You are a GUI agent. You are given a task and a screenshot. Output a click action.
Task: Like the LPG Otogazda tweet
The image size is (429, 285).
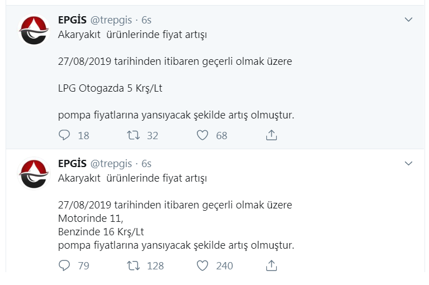(x=202, y=135)
